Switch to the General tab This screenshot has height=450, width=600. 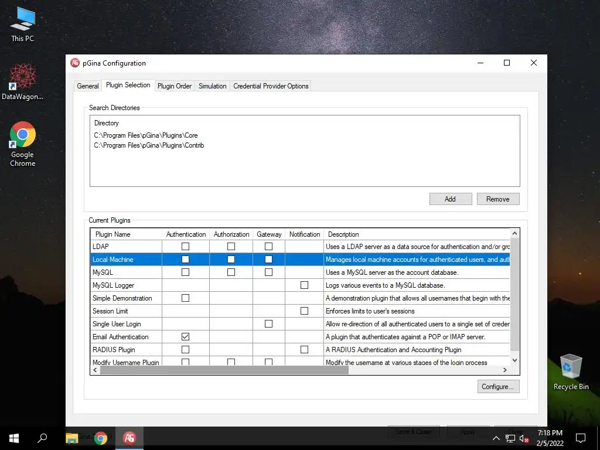click(x=88, y=86)
